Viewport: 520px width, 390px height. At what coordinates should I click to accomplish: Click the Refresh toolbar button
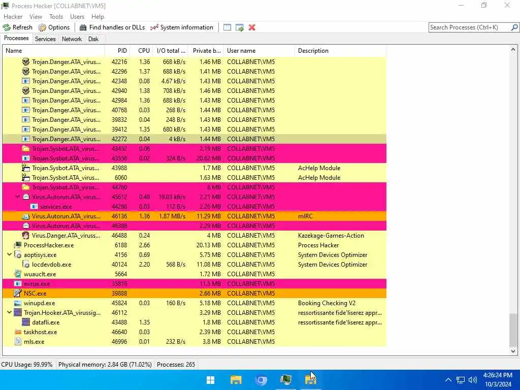coord(18,27)
